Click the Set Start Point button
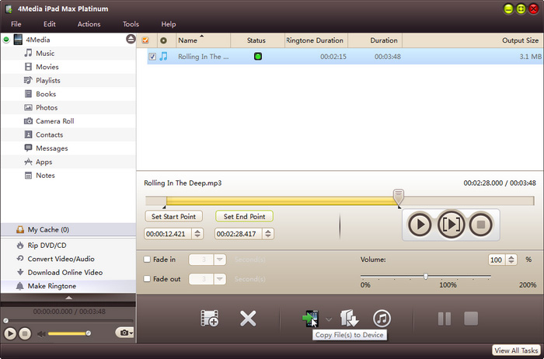544x359 pixels. coord(173,217)
